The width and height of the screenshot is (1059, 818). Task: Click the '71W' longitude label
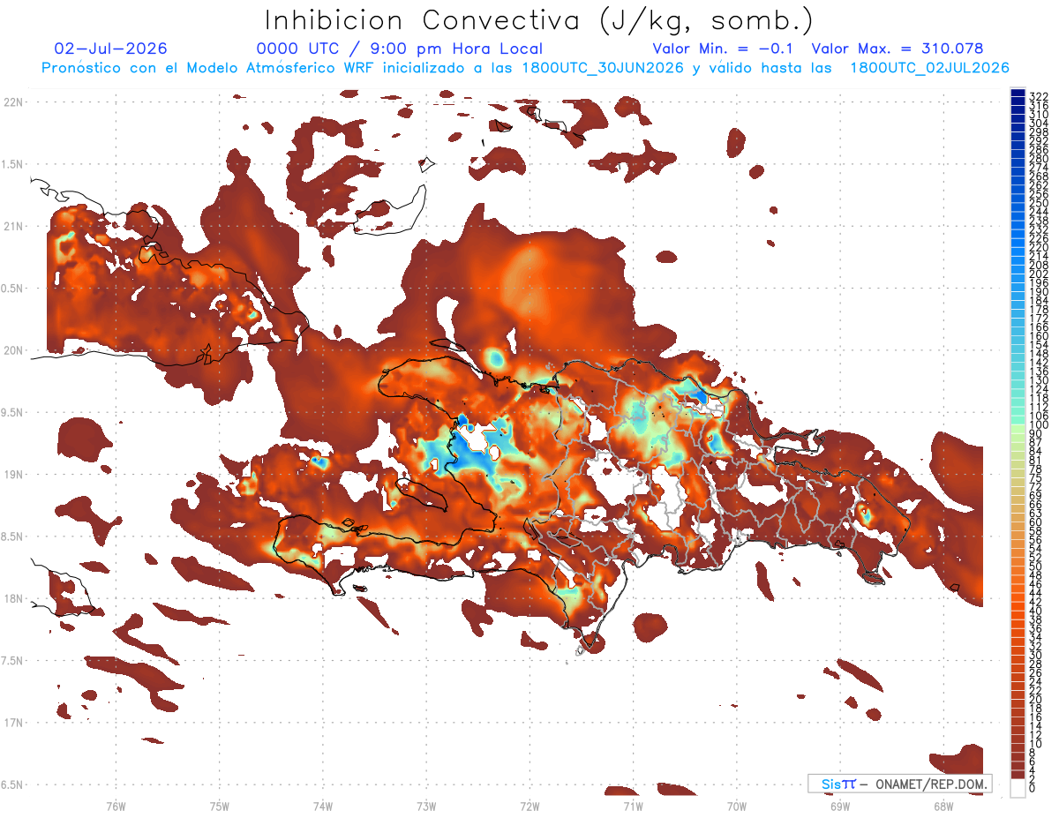pos(633,805)
